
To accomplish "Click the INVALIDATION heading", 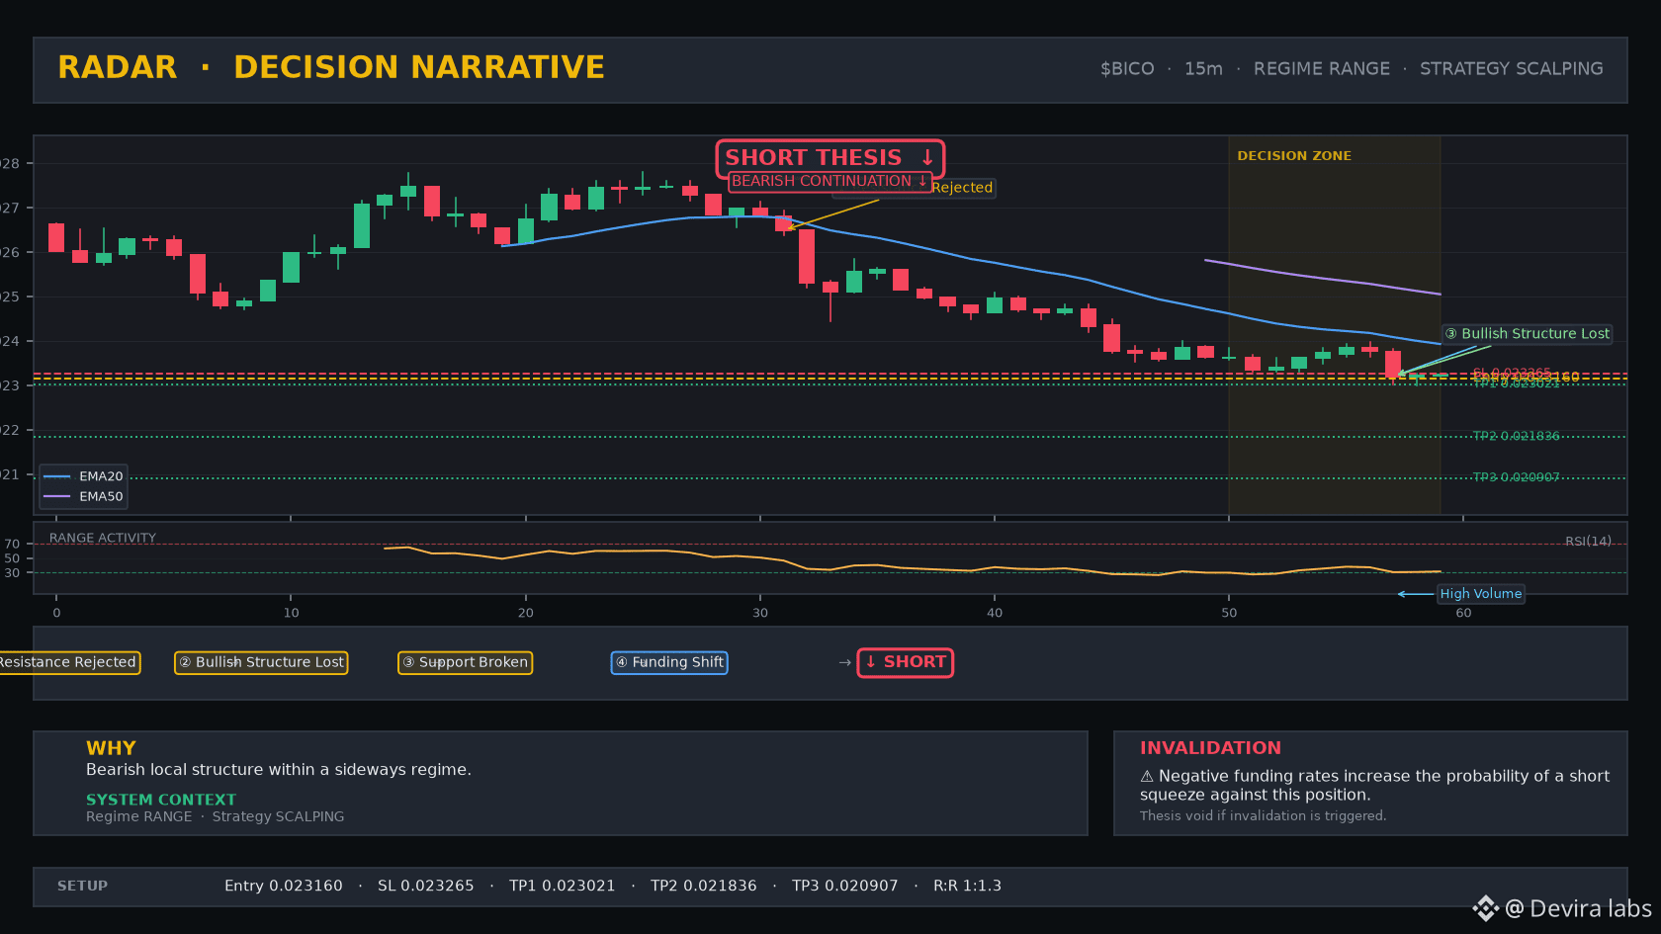I will tap(1210, 748).
